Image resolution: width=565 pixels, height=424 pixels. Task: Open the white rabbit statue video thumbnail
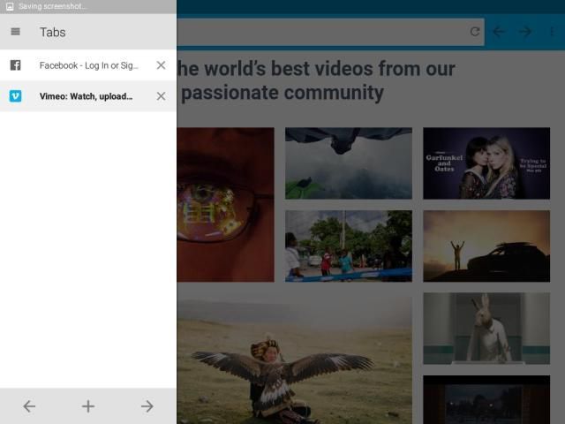click(x=486, y=328)
